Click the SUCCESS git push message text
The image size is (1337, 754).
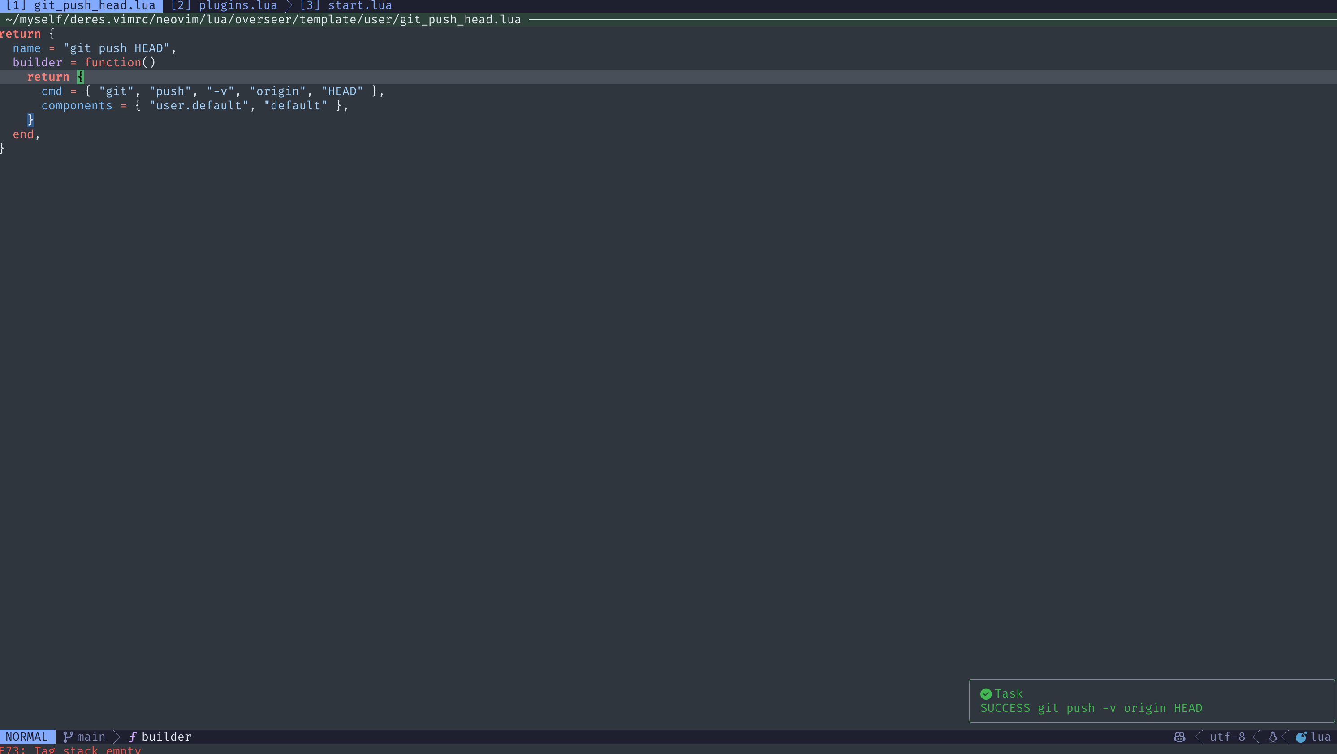(x=1091, y=708)
